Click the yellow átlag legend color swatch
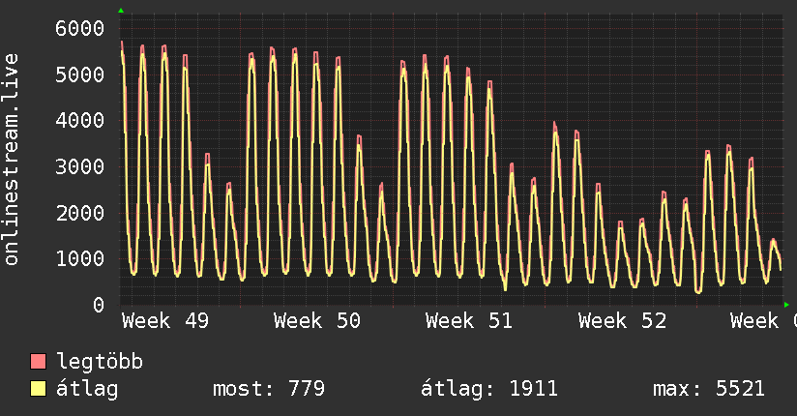This screenshot has width=797, height=416. (x=39, y=389)
